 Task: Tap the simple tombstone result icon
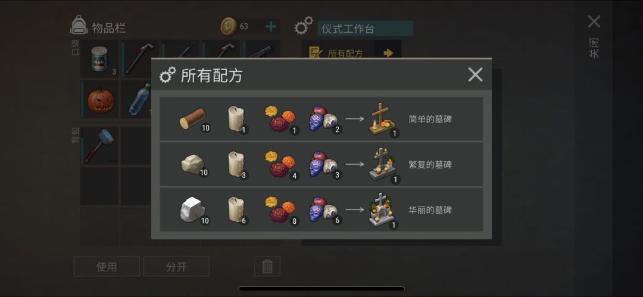pyautogui.click(x=382, y=118)
